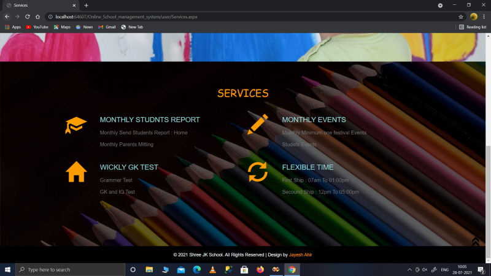Click the muted volume tray icon
This screenshot has height=276, width=491.
(425, 269)
